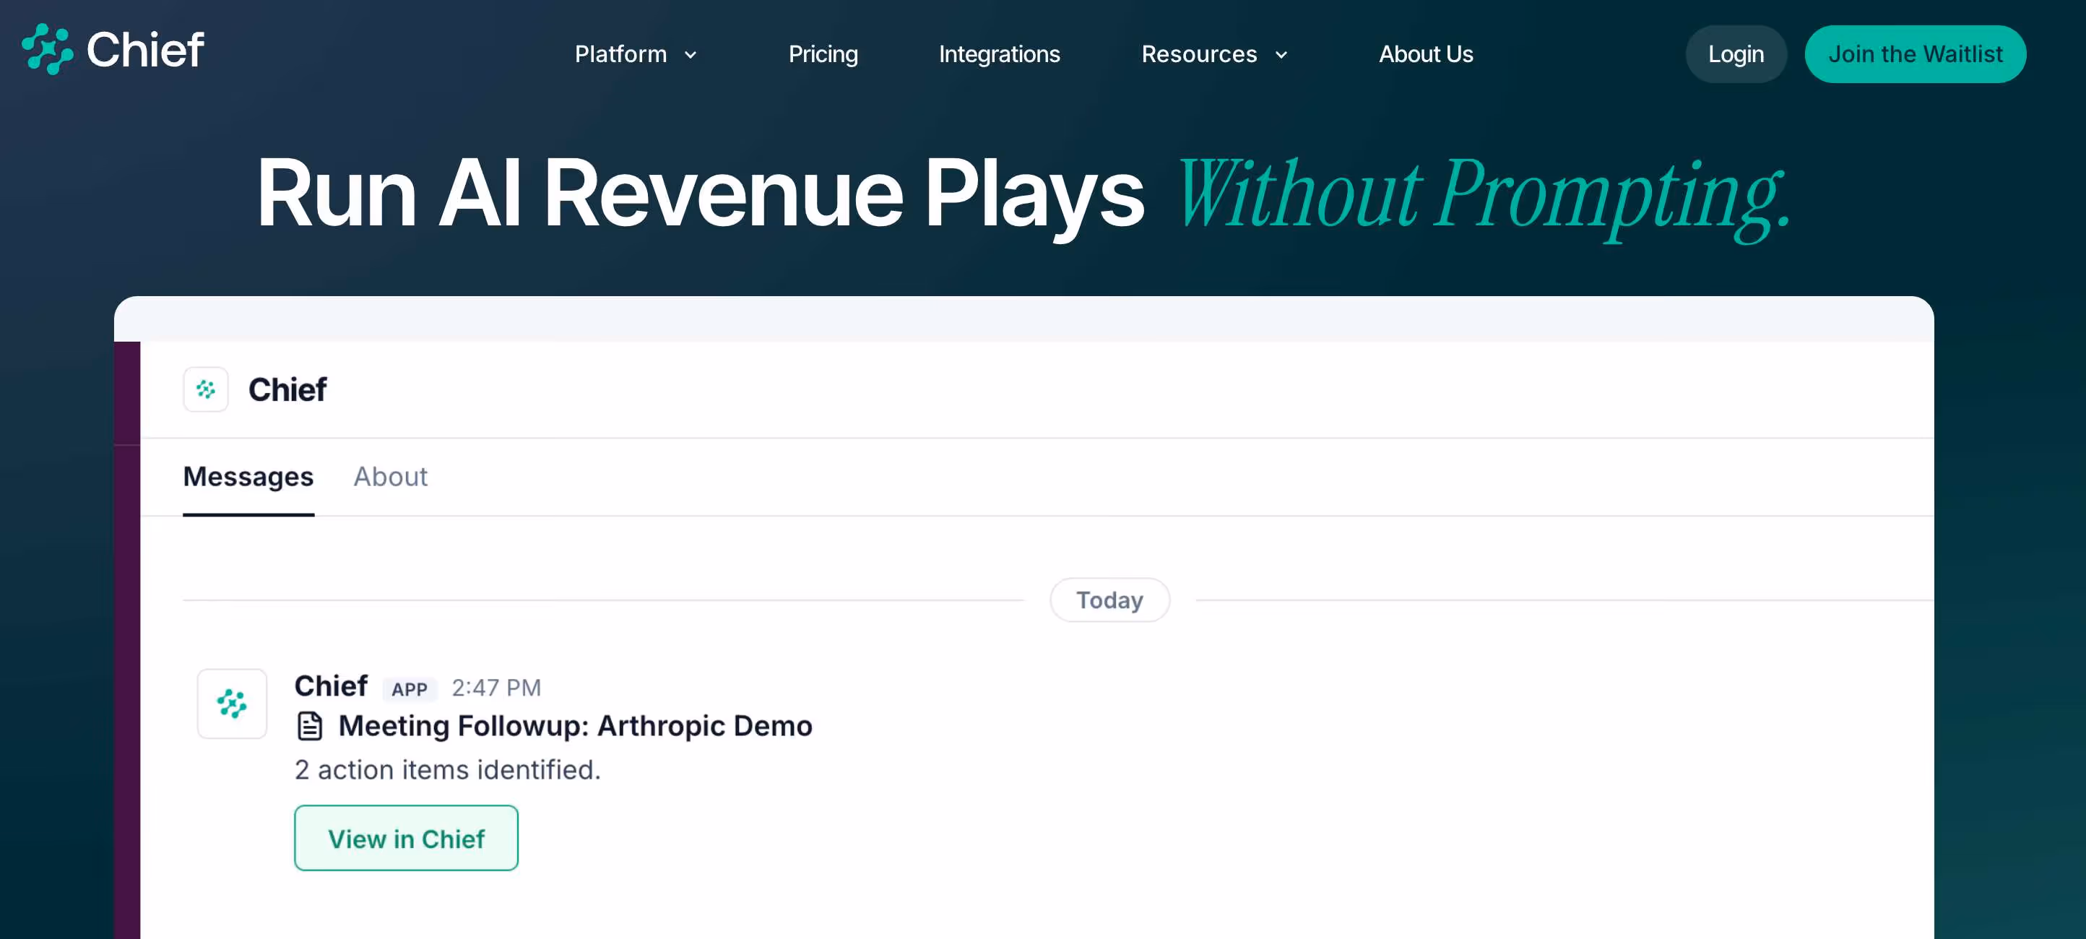Screen dimensions: 2086x939
Task: Go to the Pricing page
Action: coord(823,54)
